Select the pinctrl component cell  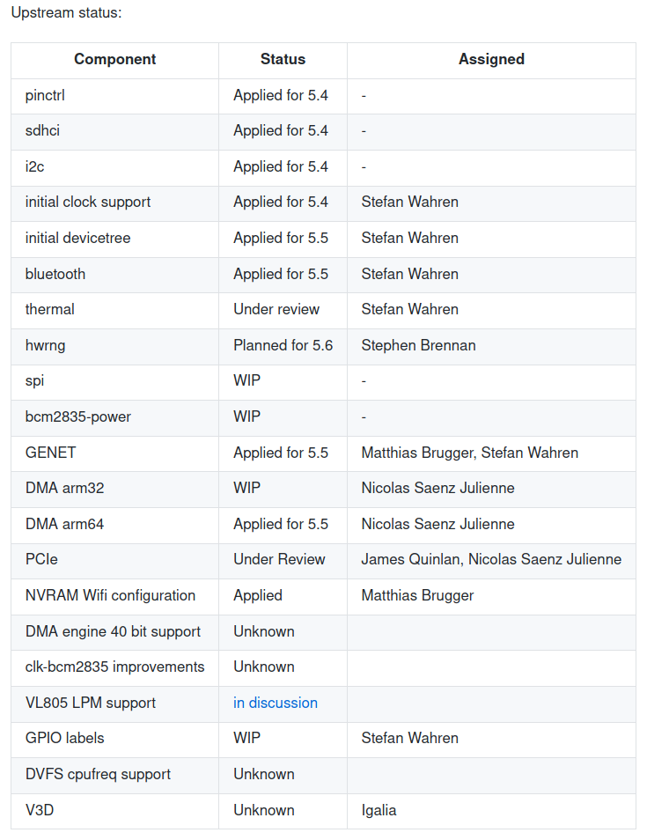tap(45, 95)
